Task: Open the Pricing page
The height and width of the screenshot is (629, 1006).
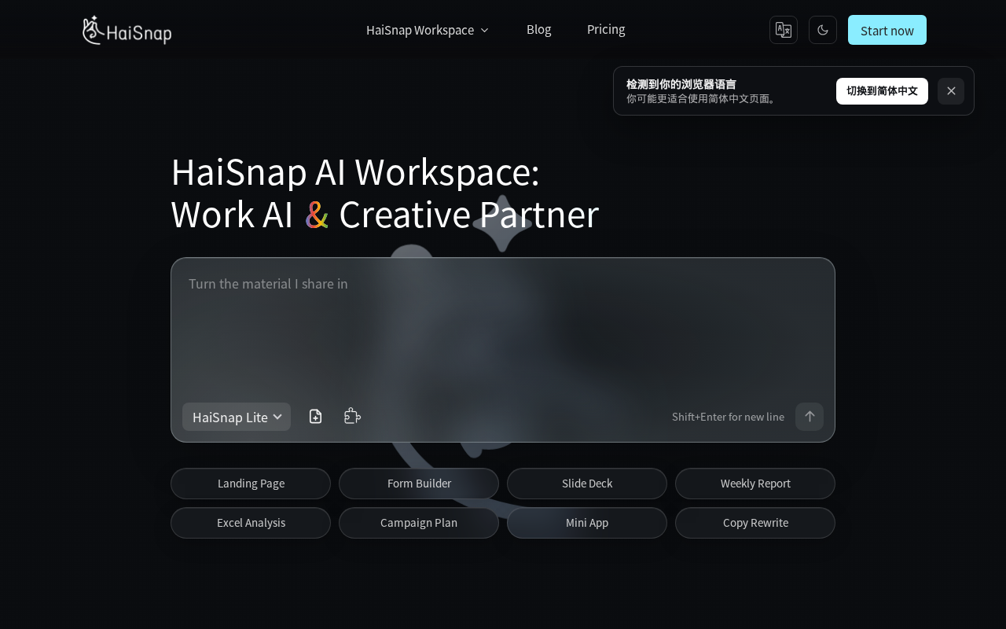Action: coord(606,29)
